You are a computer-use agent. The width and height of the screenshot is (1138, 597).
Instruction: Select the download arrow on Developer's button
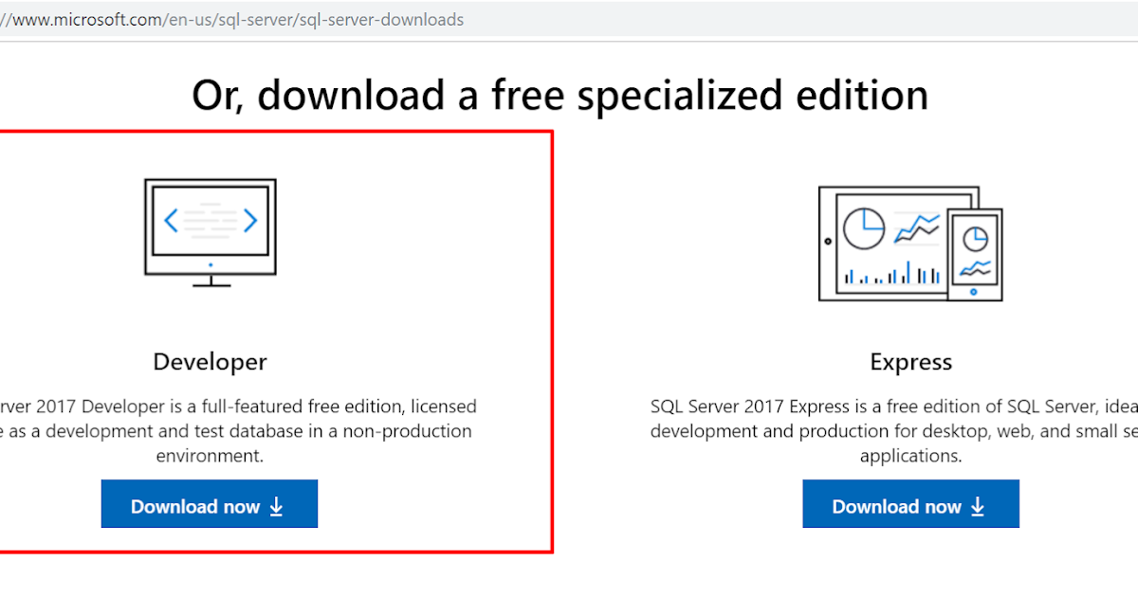coord(275,506)
